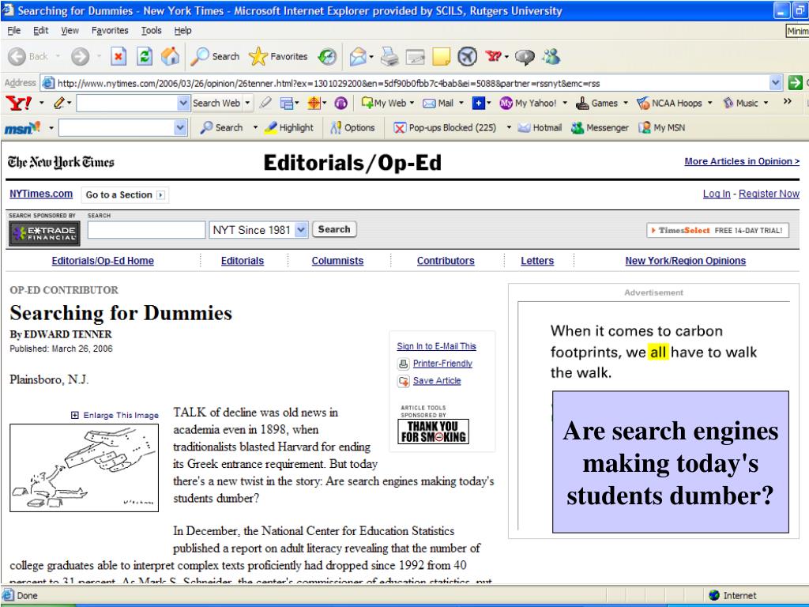The height and width of the screenshot is (607, 809).
Task: Open the History clock icon
Action: [327, 56]
